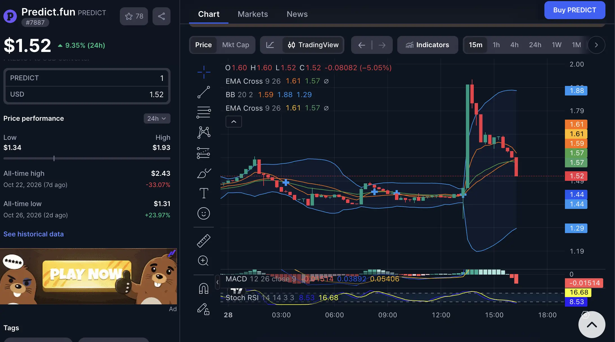Open the Fibonacci retracement tool
Image resolution: width=615 pixels, height=342 pixels.
pos(204,112)
